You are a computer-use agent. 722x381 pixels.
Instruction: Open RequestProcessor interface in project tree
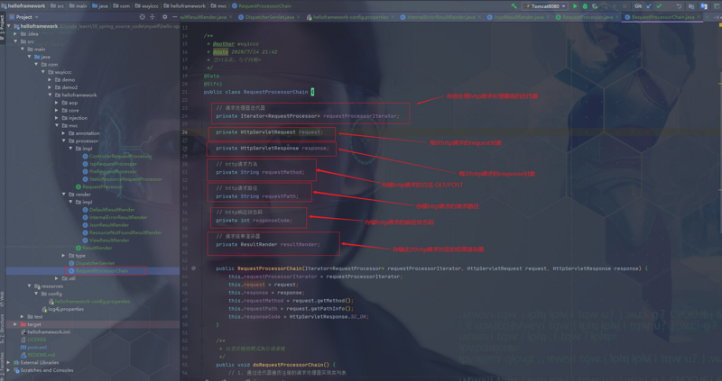(102, 186)
